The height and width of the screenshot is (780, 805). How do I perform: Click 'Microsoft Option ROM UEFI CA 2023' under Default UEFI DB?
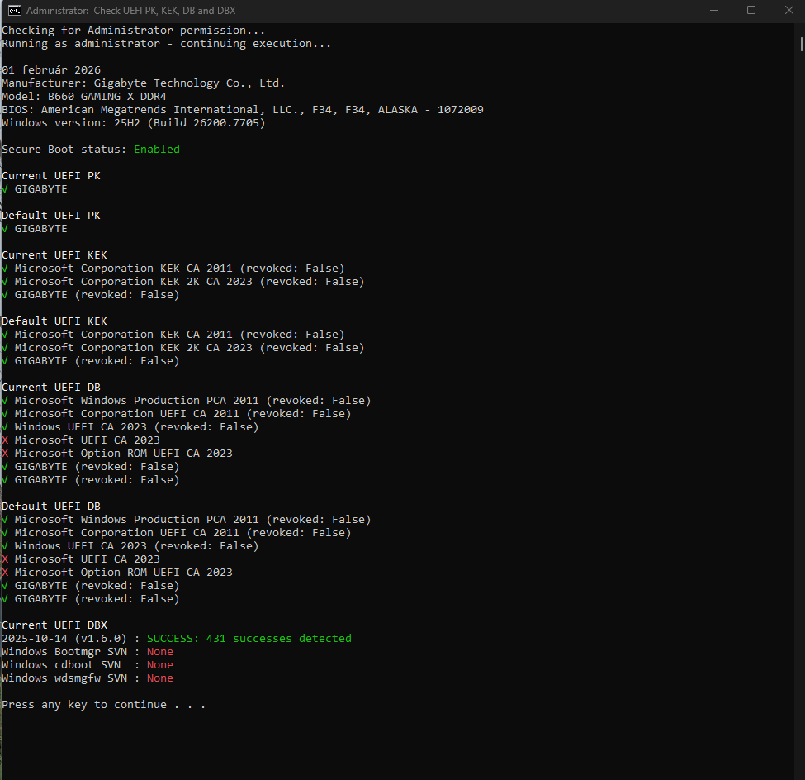tap(124, 573)
